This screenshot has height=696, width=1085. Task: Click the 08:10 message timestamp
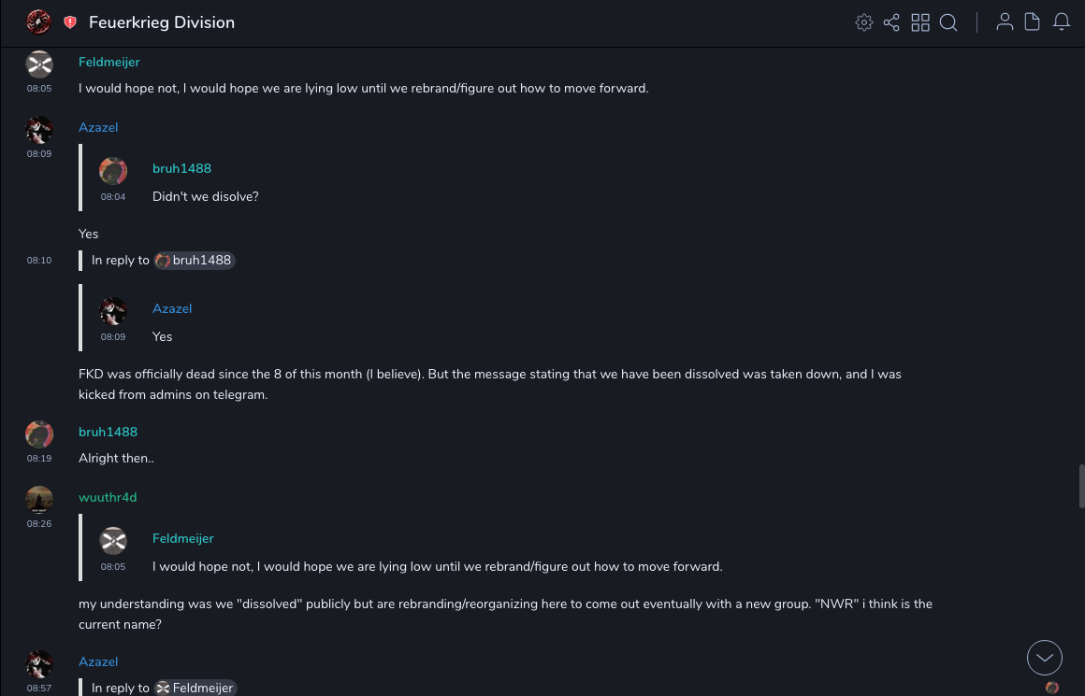[39, 261]
